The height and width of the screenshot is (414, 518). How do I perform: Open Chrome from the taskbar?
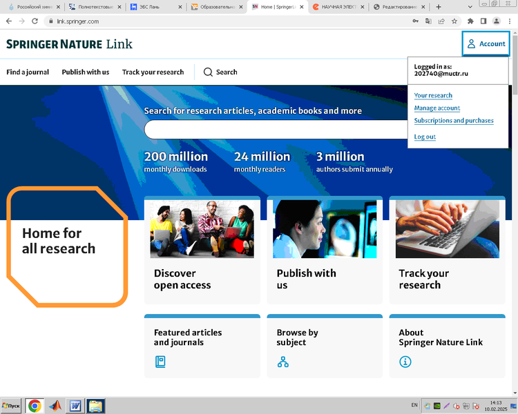35,406
